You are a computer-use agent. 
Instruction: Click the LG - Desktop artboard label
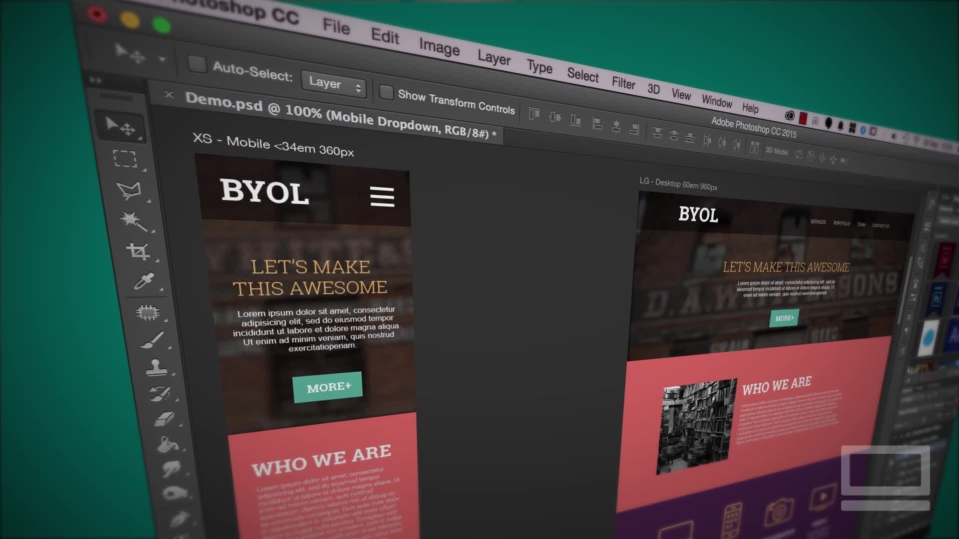[x=678, y=184]
